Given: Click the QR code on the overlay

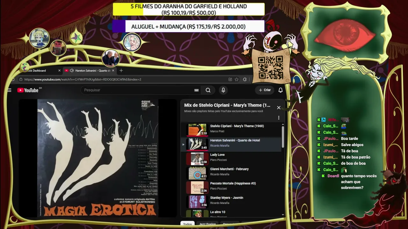Looking at the screenshot, I should (271, 67).
